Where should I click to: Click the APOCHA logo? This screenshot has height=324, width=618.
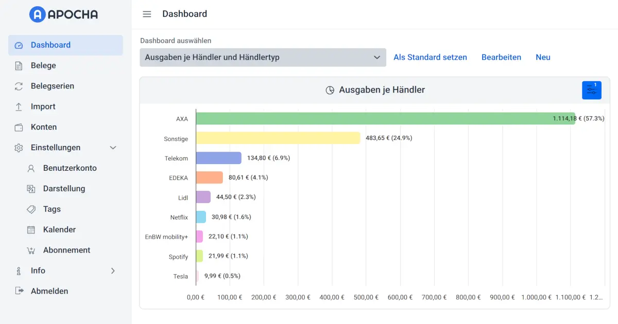(x=63, y=14)
